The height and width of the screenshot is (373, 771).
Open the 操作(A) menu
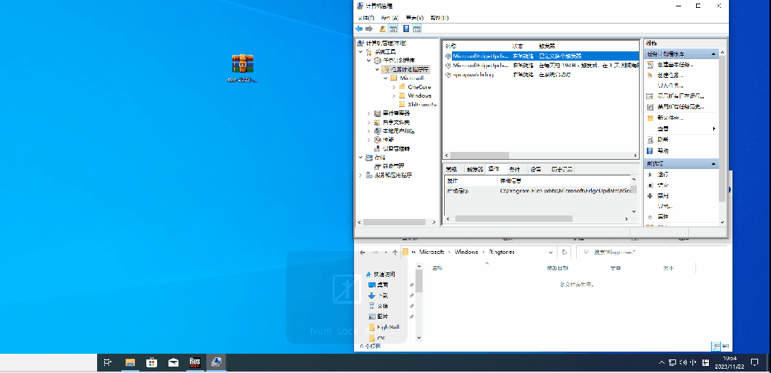pos(390,18)
